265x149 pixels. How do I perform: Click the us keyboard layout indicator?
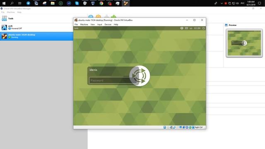coord(191,28)
